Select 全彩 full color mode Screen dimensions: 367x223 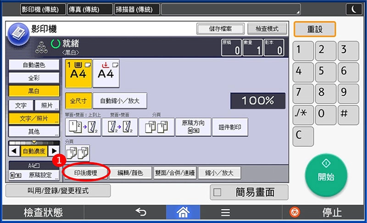pos(34,78)
